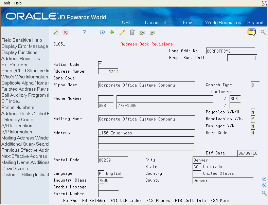This screenshot has height=205, width=268.
Task: Click the page up arrow icon
Action: click(264, 179)
